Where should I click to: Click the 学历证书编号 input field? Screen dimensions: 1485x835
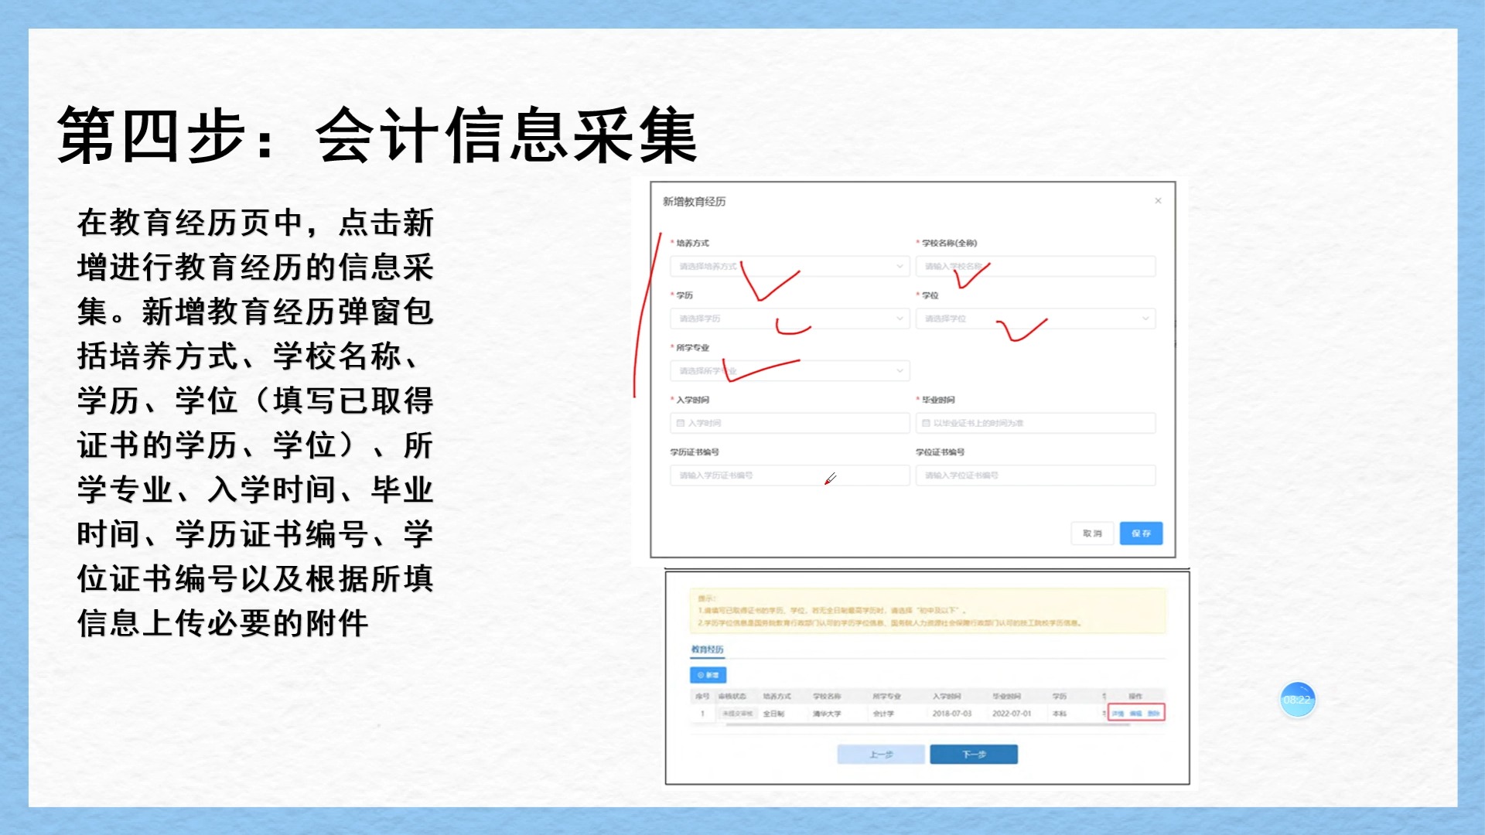tap(789, 475)
